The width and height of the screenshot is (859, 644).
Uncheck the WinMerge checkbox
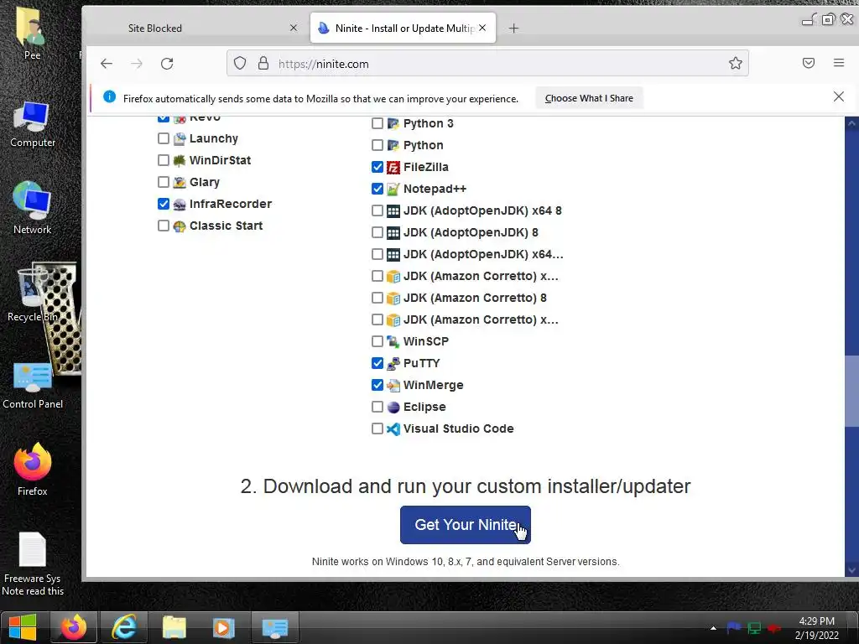click(377, 385)
